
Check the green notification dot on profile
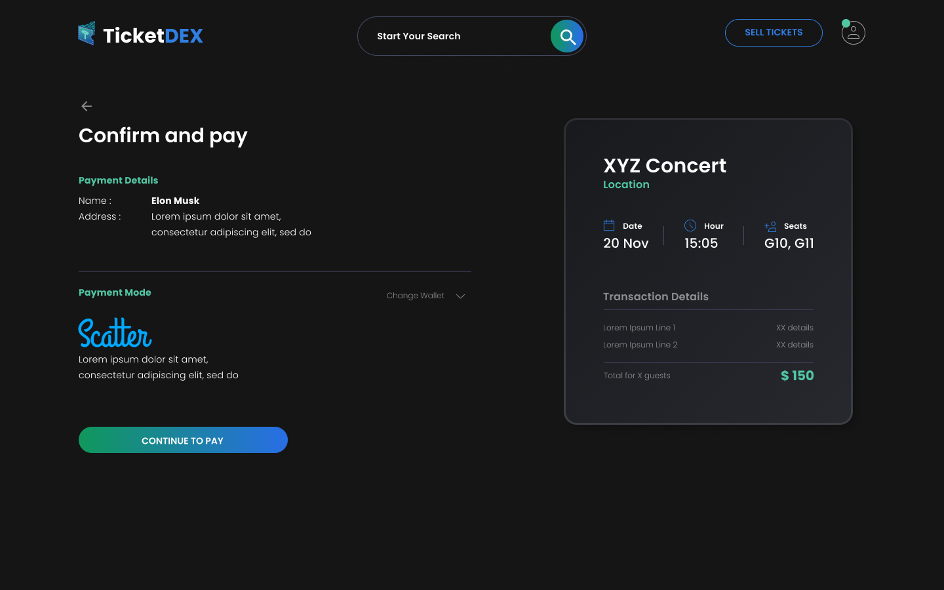[845, 22]
